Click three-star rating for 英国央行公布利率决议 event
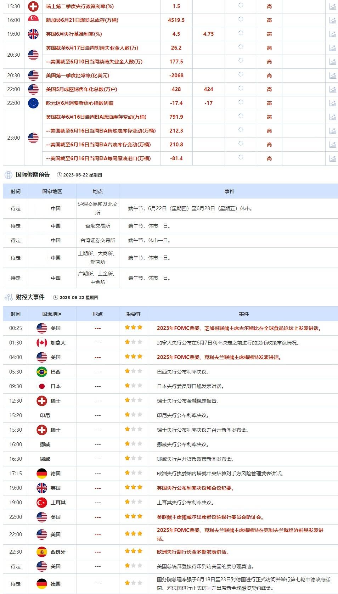 click(x=133, y=488)
